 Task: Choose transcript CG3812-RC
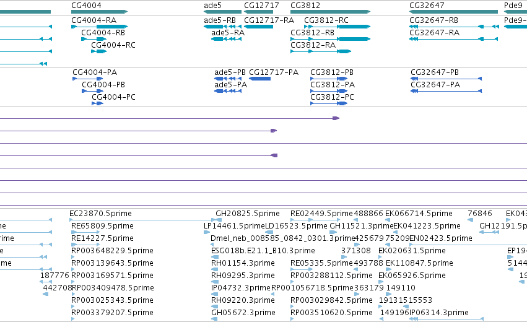(x=326, y=20)
